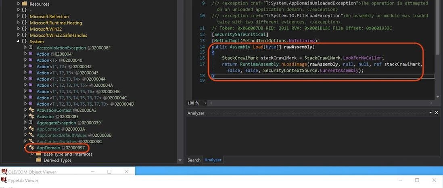Click the braces icon next to Microsoft.Runtime.Hosting

25,23
